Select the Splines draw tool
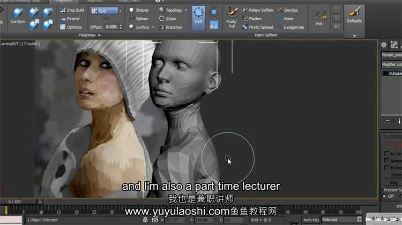 click(139, 19)
